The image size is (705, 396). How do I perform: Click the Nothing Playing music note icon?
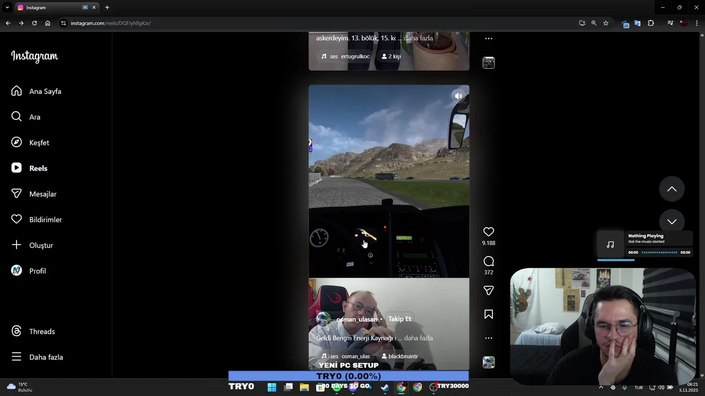click(610, 245)
